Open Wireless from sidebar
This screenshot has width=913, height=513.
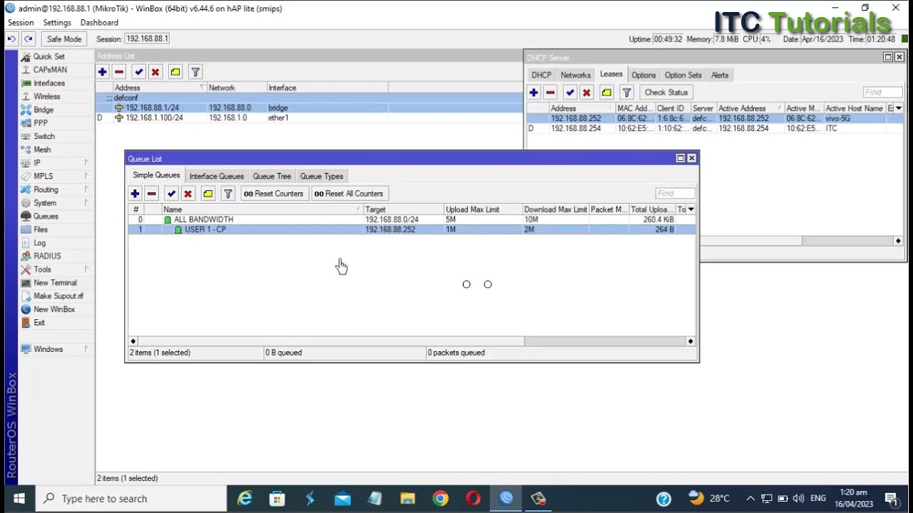(x=46, y=96)
